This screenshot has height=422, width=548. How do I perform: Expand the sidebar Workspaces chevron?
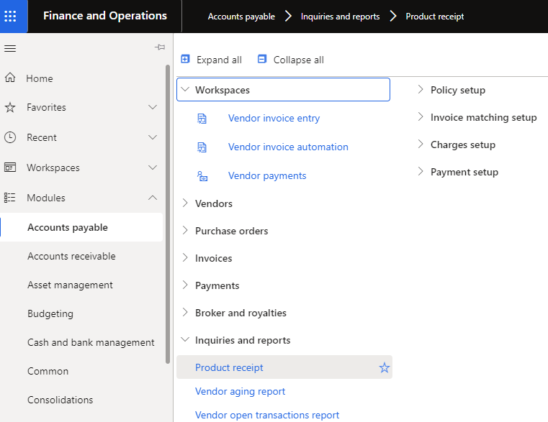[153, 168]
